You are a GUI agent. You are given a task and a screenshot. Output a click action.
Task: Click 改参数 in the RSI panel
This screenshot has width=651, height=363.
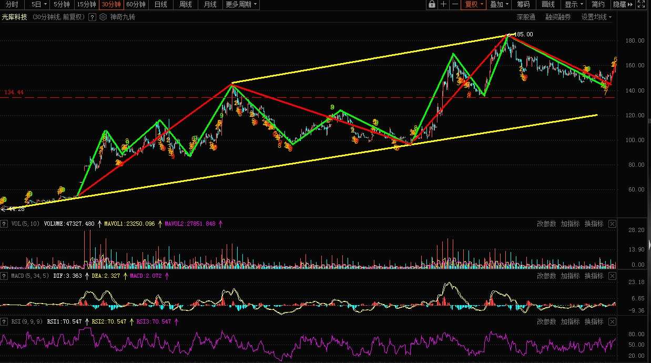coord(546,321)
